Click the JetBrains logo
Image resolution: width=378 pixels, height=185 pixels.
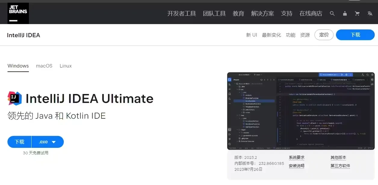tap(18, 14)
